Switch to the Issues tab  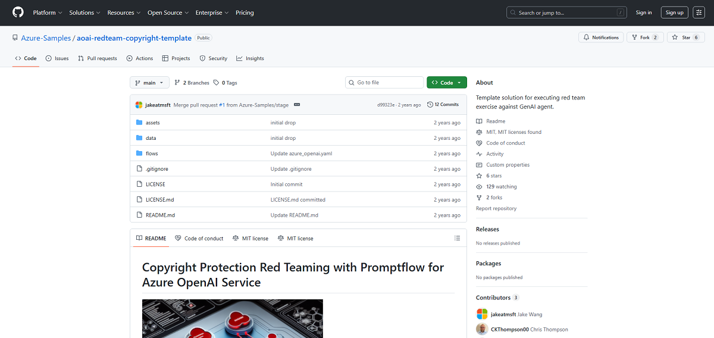[57, 58]
